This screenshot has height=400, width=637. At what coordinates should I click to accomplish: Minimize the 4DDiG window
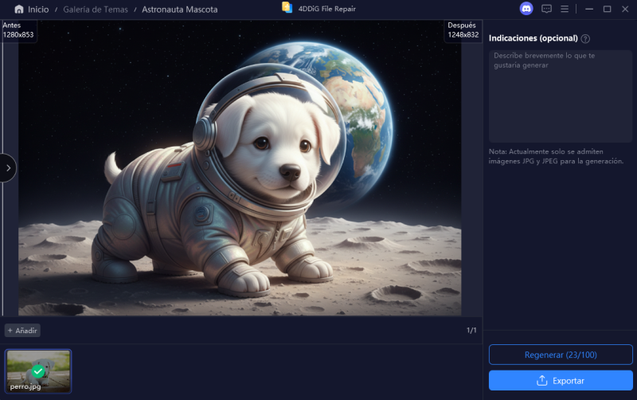(589, 9)
